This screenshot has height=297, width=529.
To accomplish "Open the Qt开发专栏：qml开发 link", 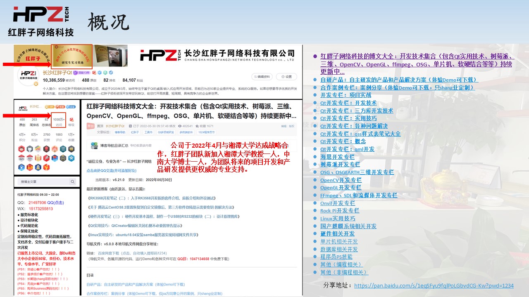I will pyautogui.click(x=347, y=149).
